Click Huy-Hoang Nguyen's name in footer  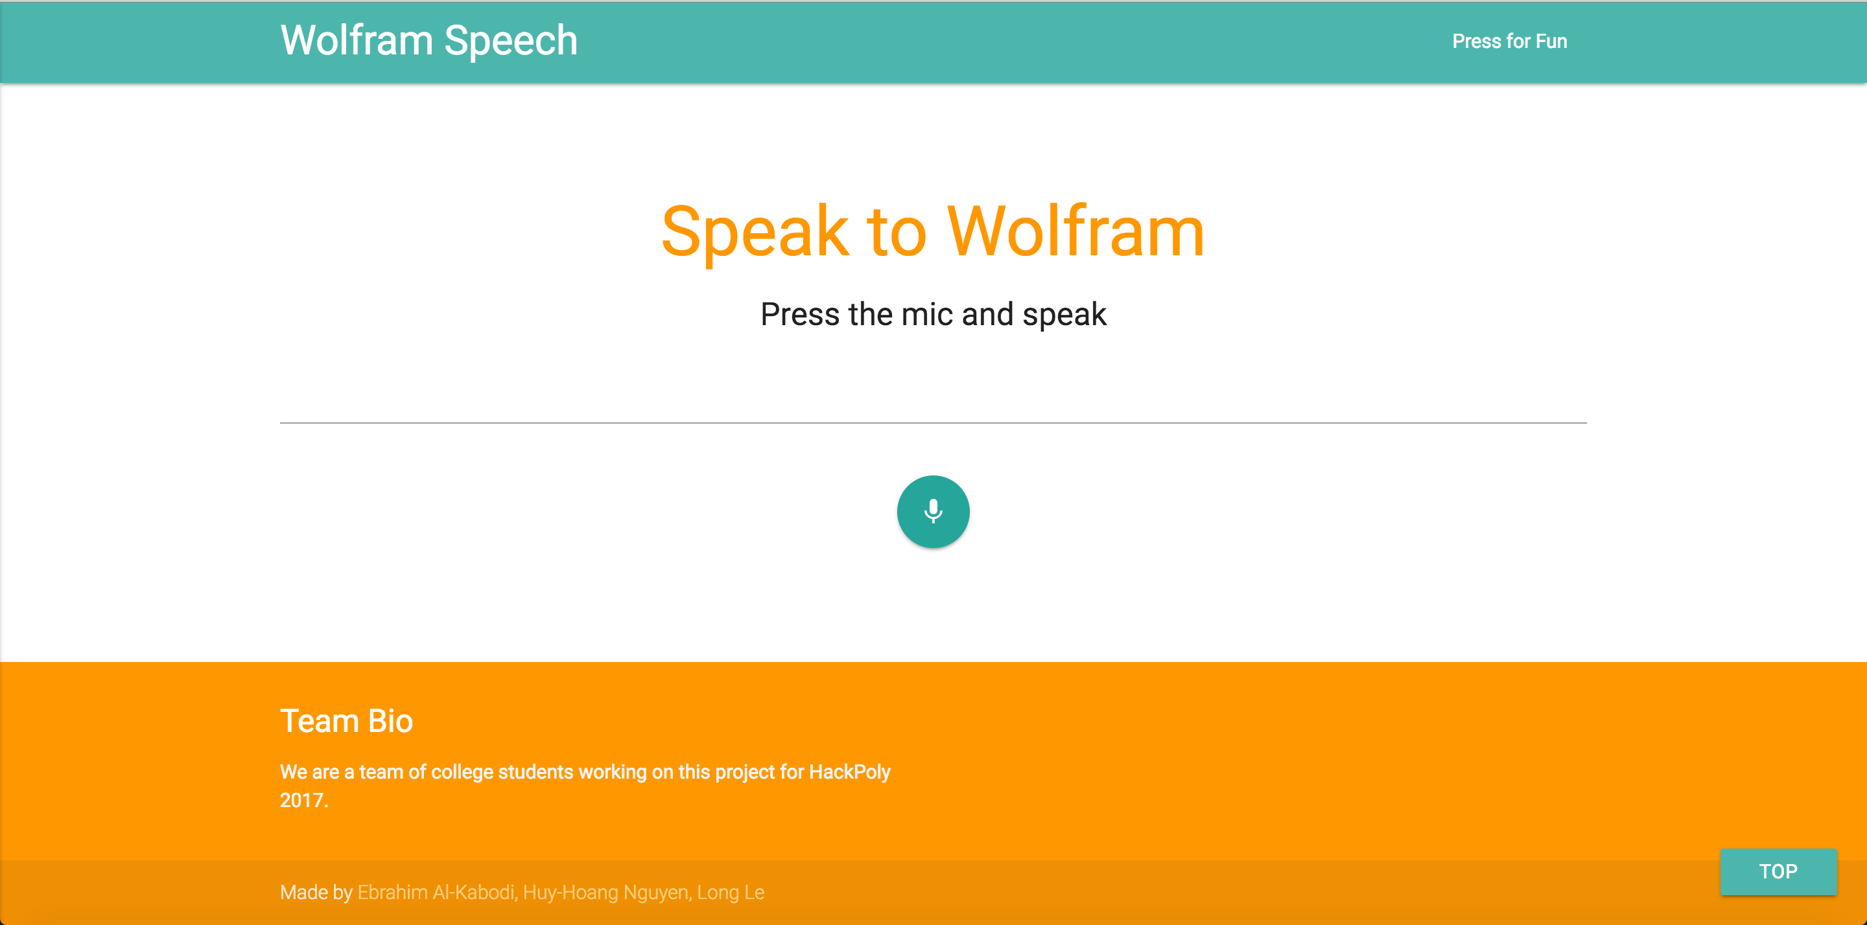tap(606, 893)
